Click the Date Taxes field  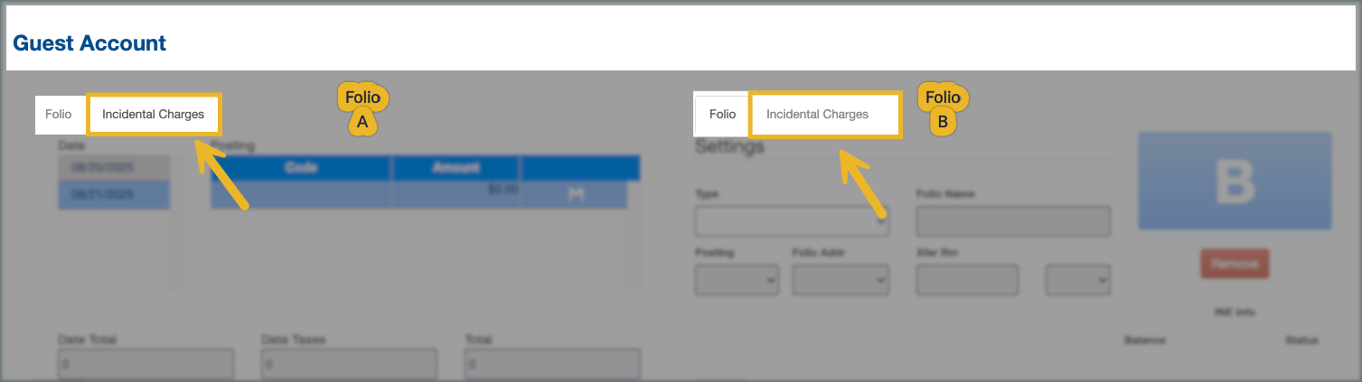349,364
